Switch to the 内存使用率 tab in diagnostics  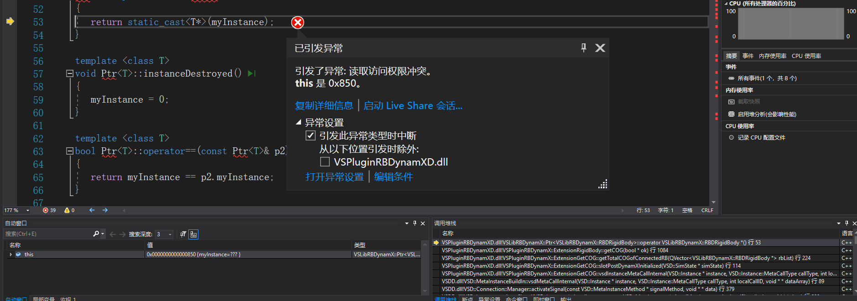coord(772,56)
